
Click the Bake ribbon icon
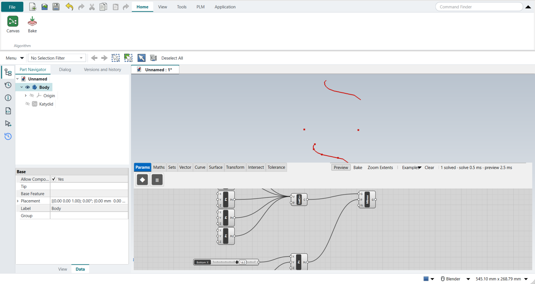point(32,24)
